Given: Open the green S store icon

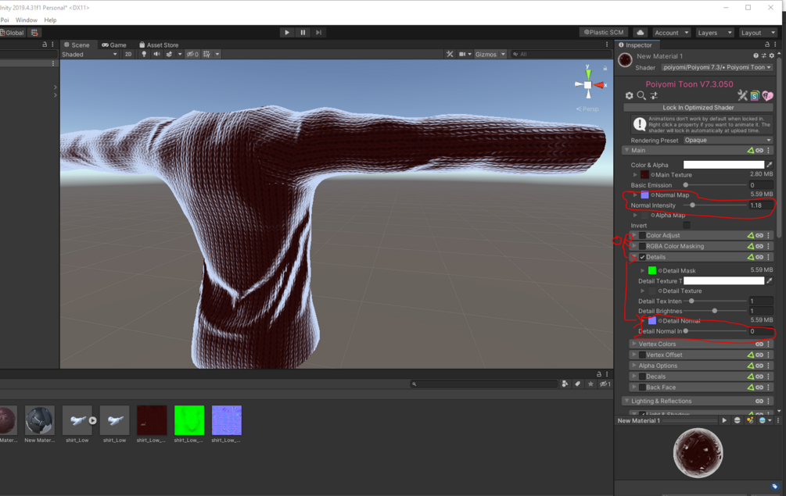Looking at the screenshot, I should [755, 95].
